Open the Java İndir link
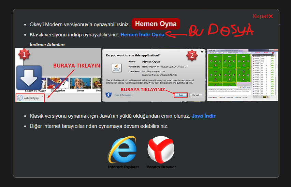This screenshot has width=291, height=187. (203, 116)
